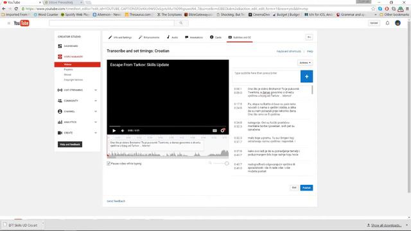Screen dimensions: 411x231
Task: Select the caption block on the waveform timeline
Action: 156,145
